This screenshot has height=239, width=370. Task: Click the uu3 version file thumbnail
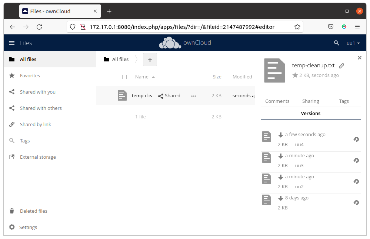(x=267, y=158)
